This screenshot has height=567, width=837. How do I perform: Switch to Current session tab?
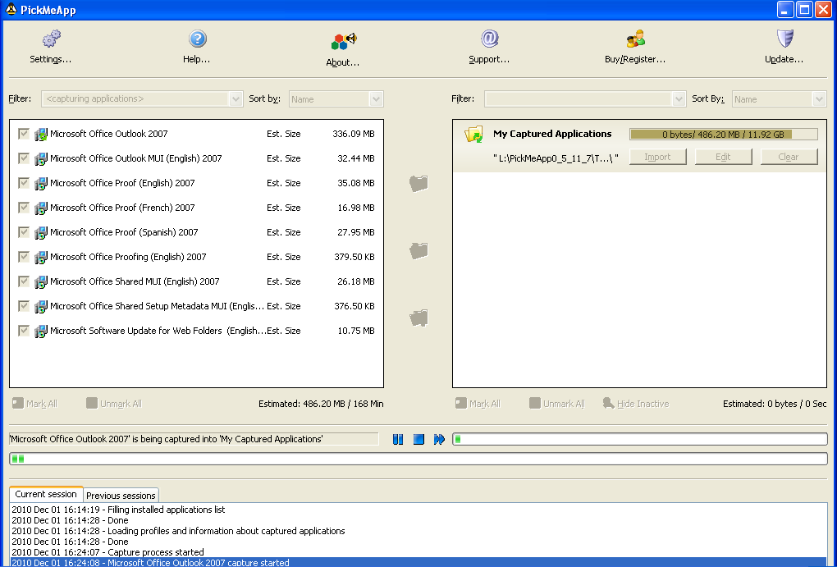[46, 495]
